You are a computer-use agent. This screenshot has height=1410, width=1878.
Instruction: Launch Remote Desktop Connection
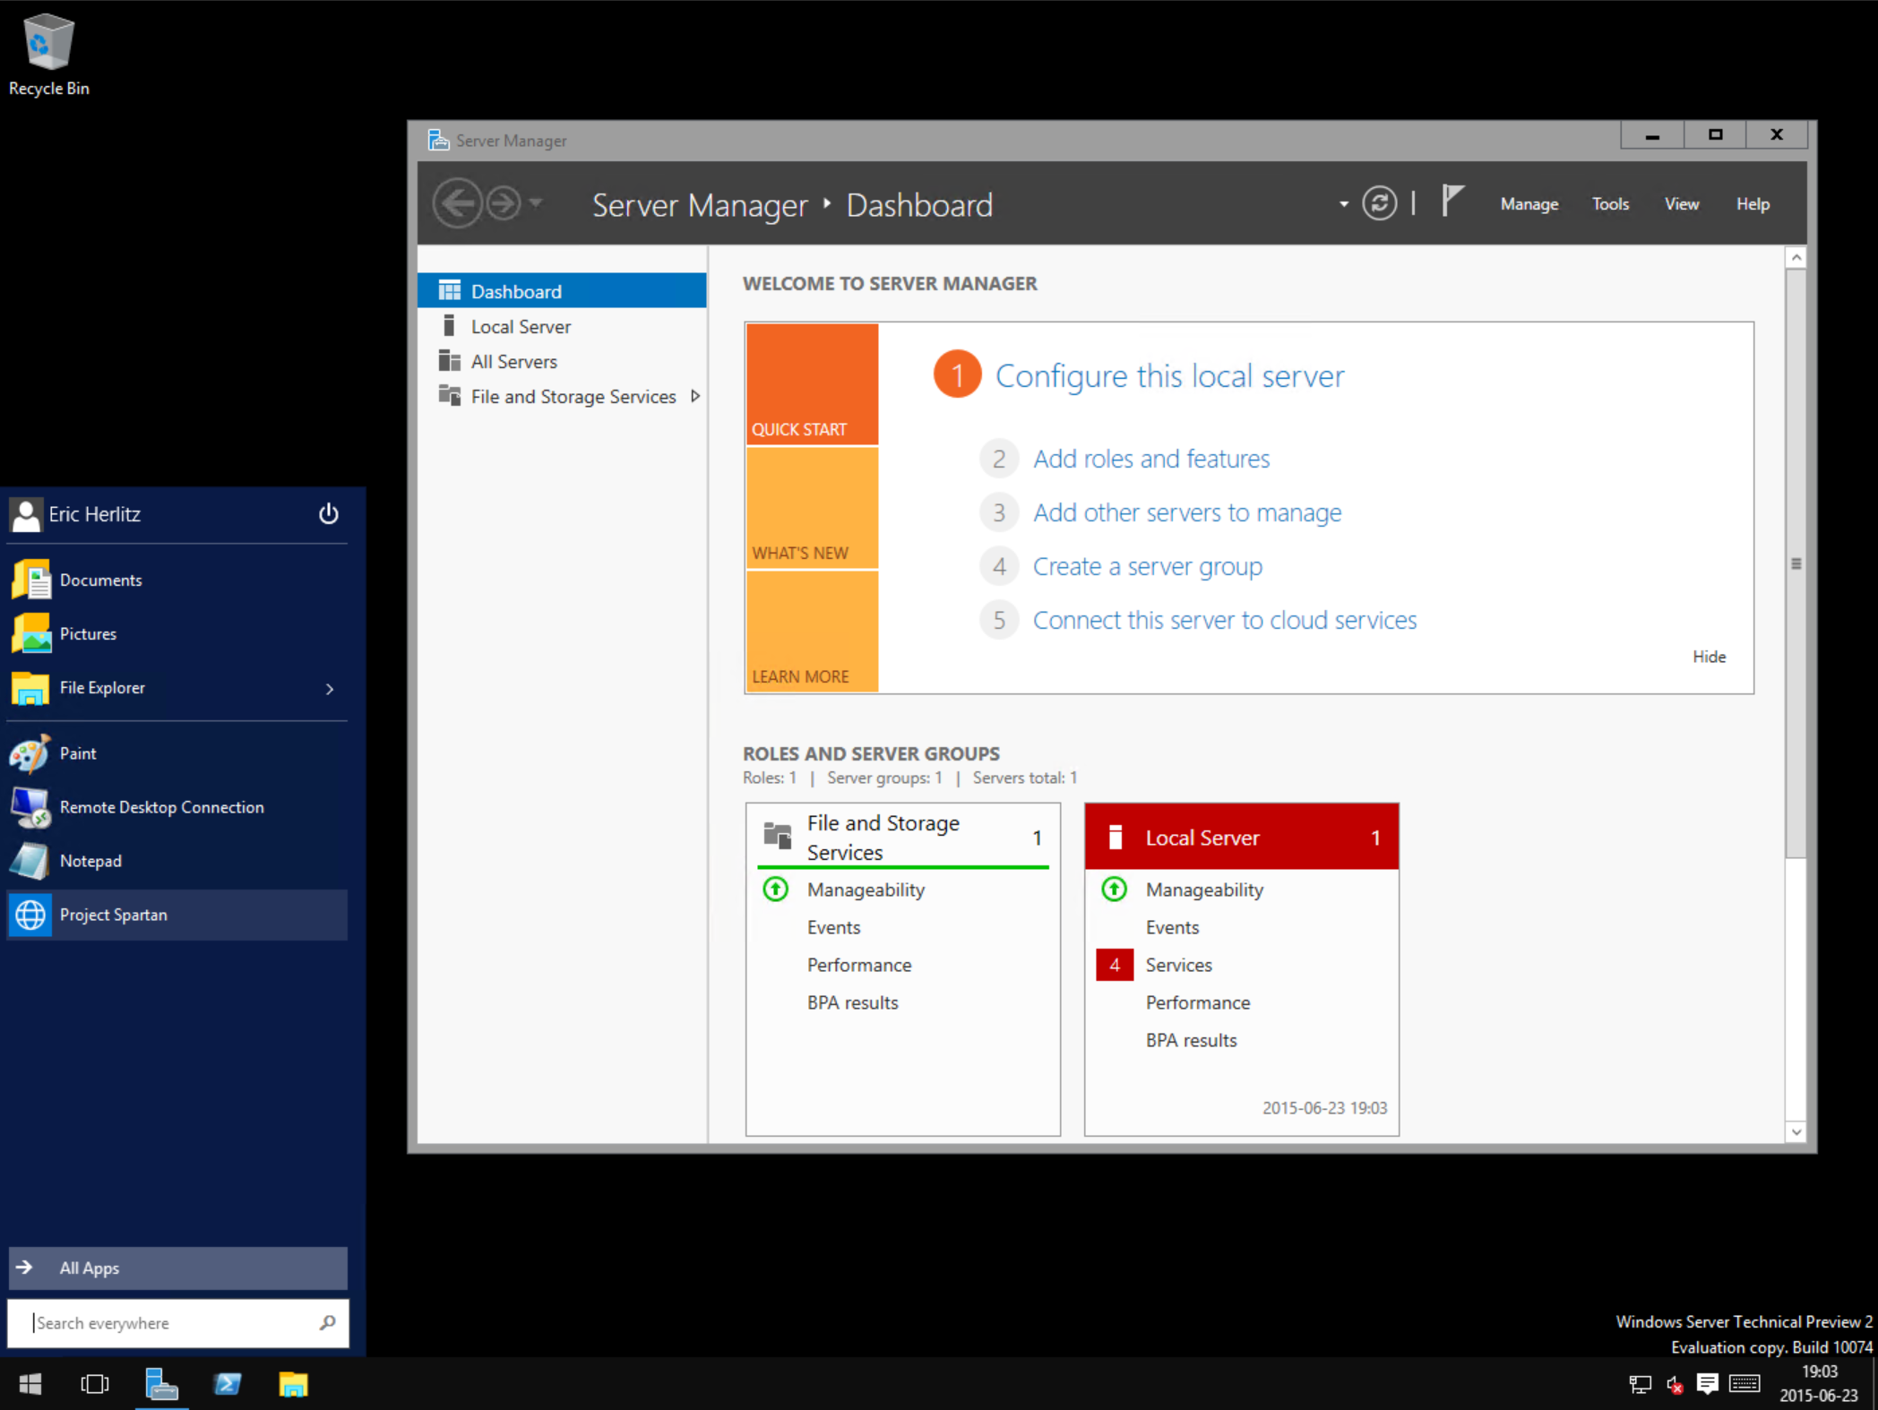[161, 807]
